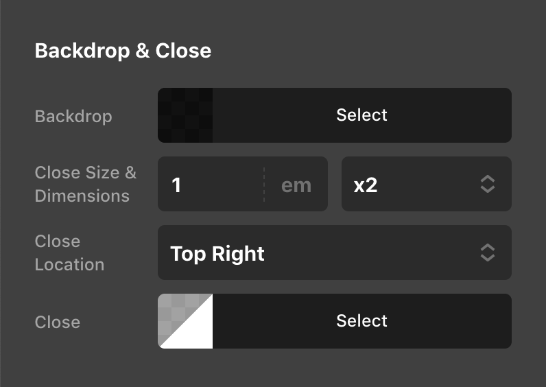546x387 pixels.
Task: Click the Close color swatch preview
Action: [185, 321]
